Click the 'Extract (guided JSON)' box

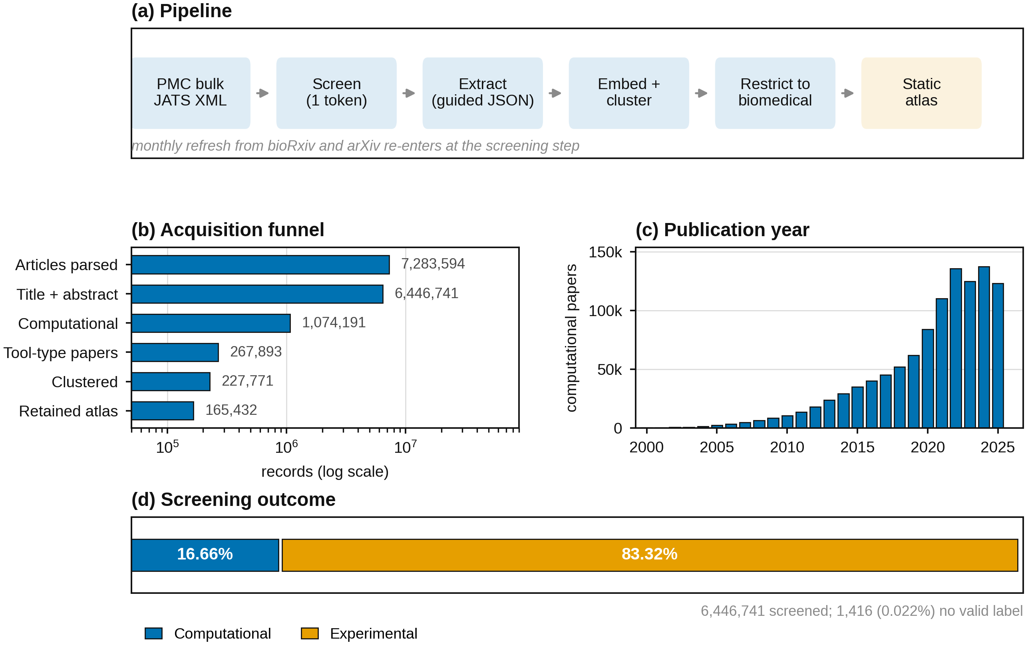(x=482, y=93)
